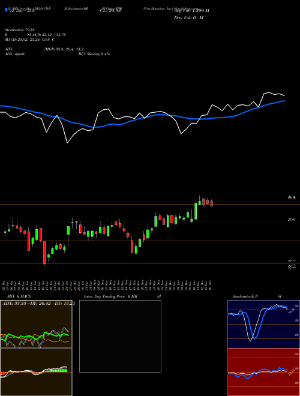Open the MACD histogram chart panel
The width and height of the screenshot is (300, 396).
coord(36,372)
